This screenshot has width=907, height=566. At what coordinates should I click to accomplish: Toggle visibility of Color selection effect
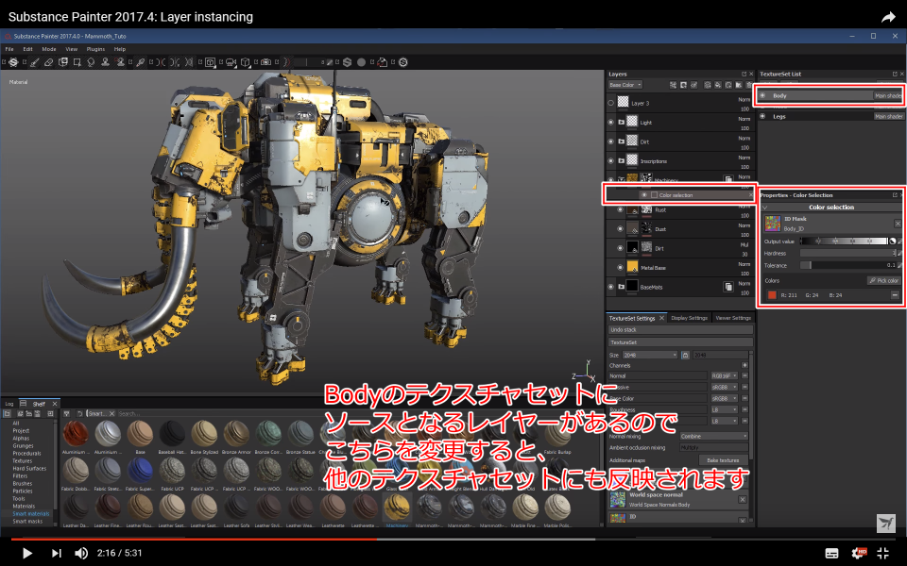[x=643, y=195]
